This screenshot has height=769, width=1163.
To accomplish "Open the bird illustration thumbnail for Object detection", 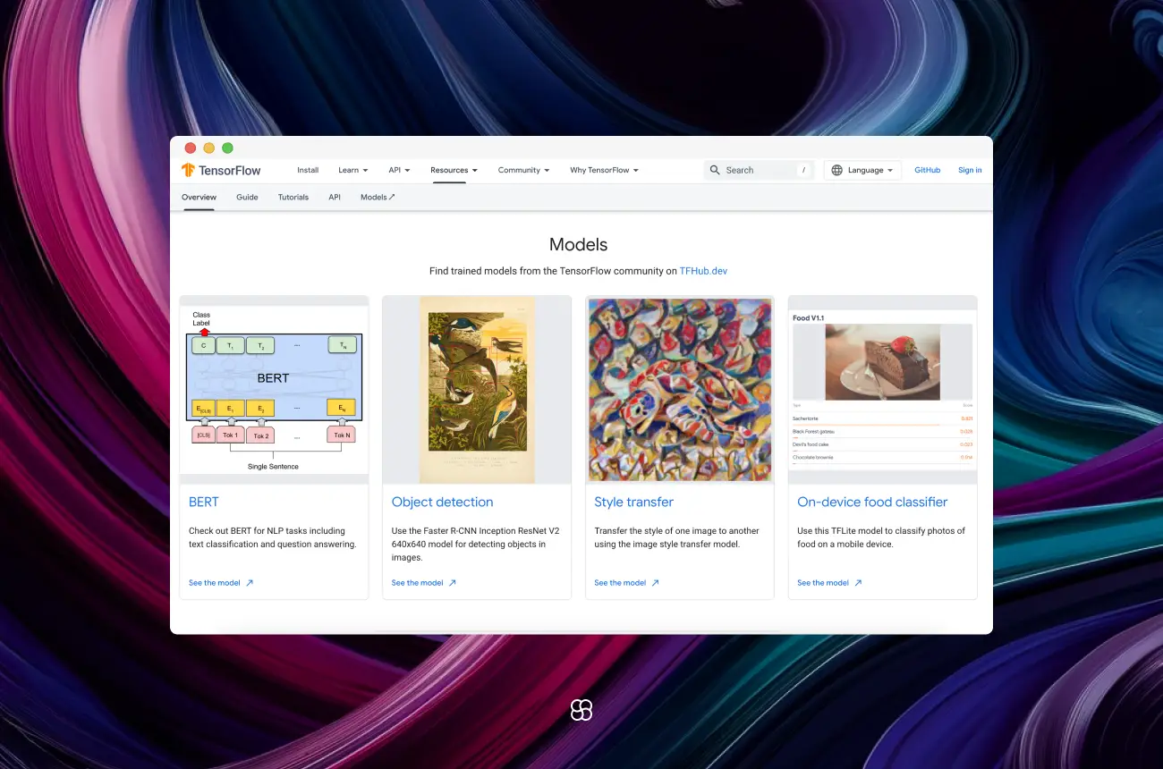I will [x=477, y=390].
